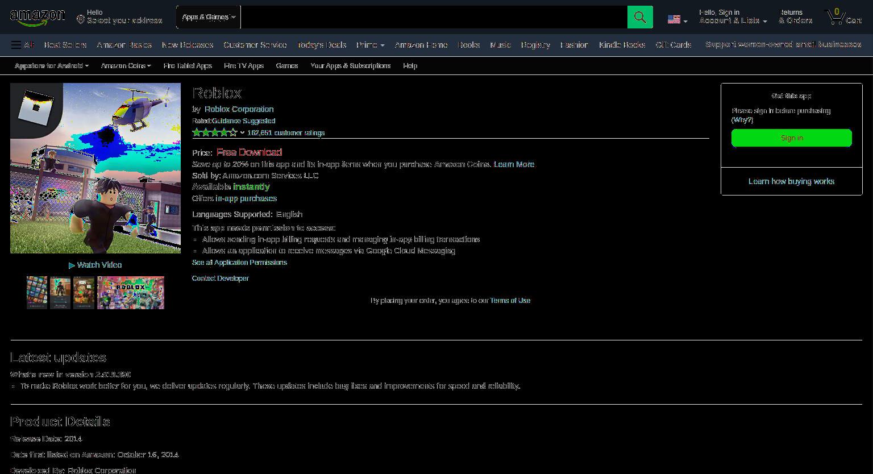Open Today's Deals
Screen dimensions: 873x474
pos(322,45)
